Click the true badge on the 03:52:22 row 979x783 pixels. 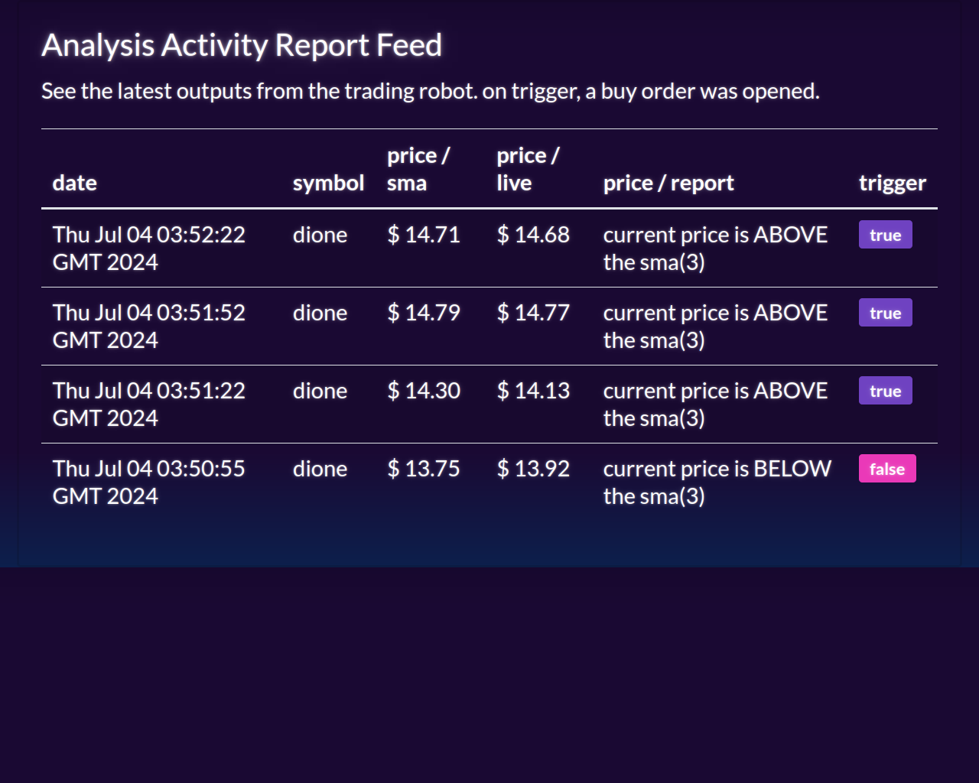click(x=885, y=235)
